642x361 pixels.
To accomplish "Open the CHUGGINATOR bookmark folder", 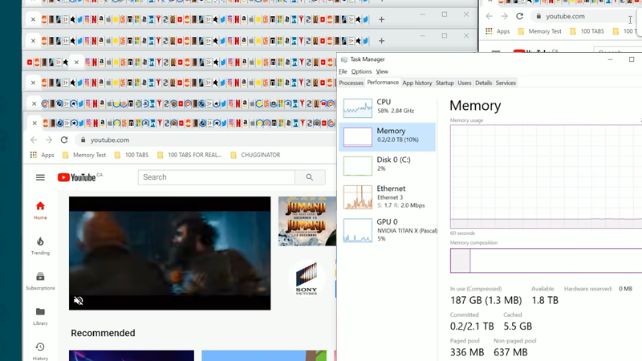I will [x=255, y=155].
